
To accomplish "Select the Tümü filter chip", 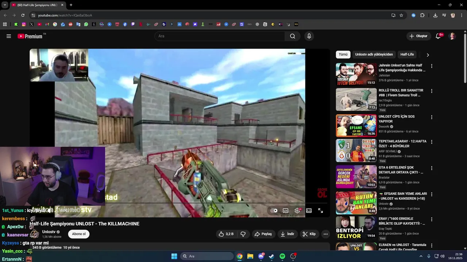I will 343,55.
